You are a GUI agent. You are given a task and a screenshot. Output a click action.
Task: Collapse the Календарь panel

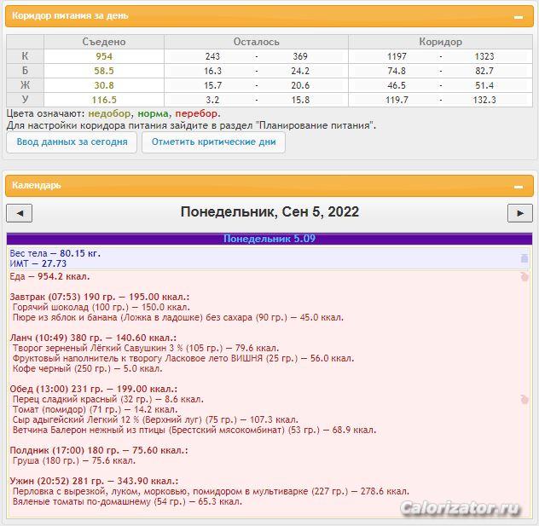pyautogui.click(x=519, y=187)
